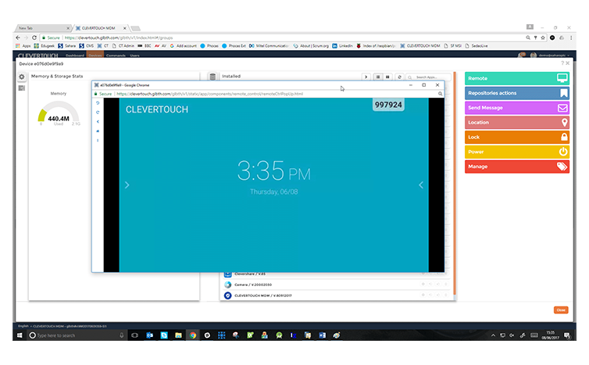
Task: Open the Sahara bookmark
Action: (67, 46)
